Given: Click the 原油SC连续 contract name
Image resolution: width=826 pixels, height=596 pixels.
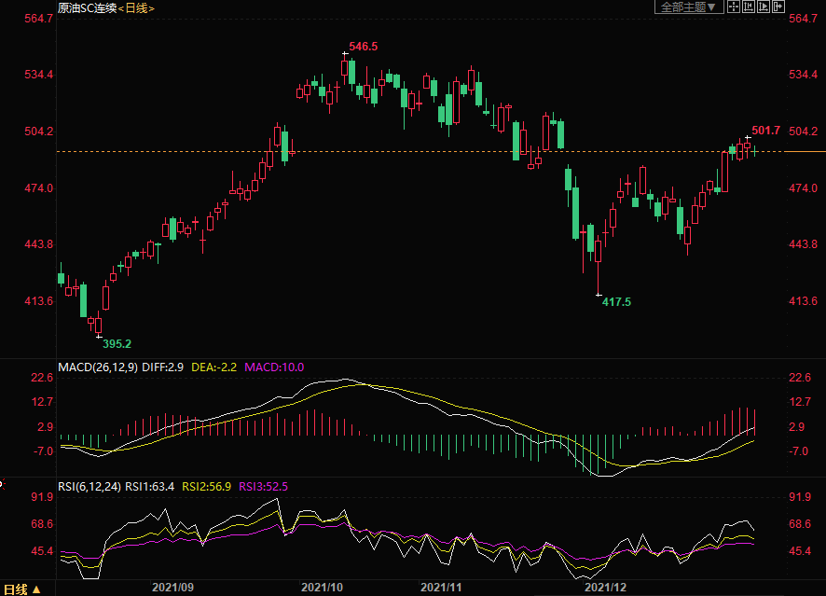Looking at the screenshot, I should click(x=88, y=8).
